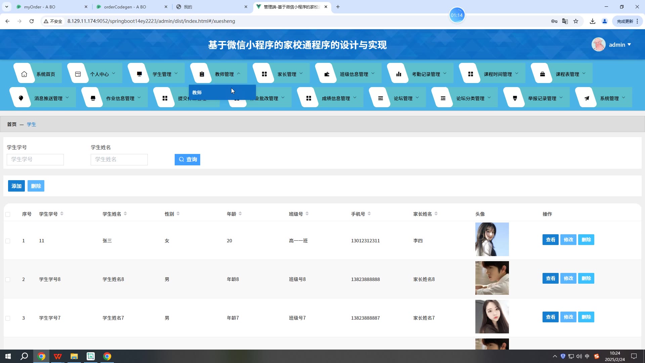The image size is (645, 363).
Task: Click the paper plane icon for 系统管理
Action: 587,98
